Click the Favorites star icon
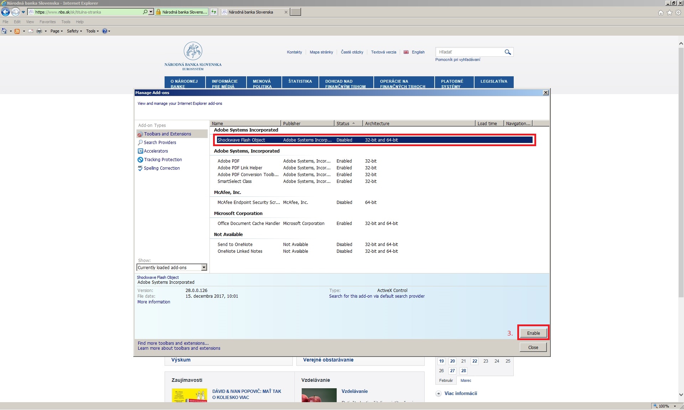 pos(669,12)
